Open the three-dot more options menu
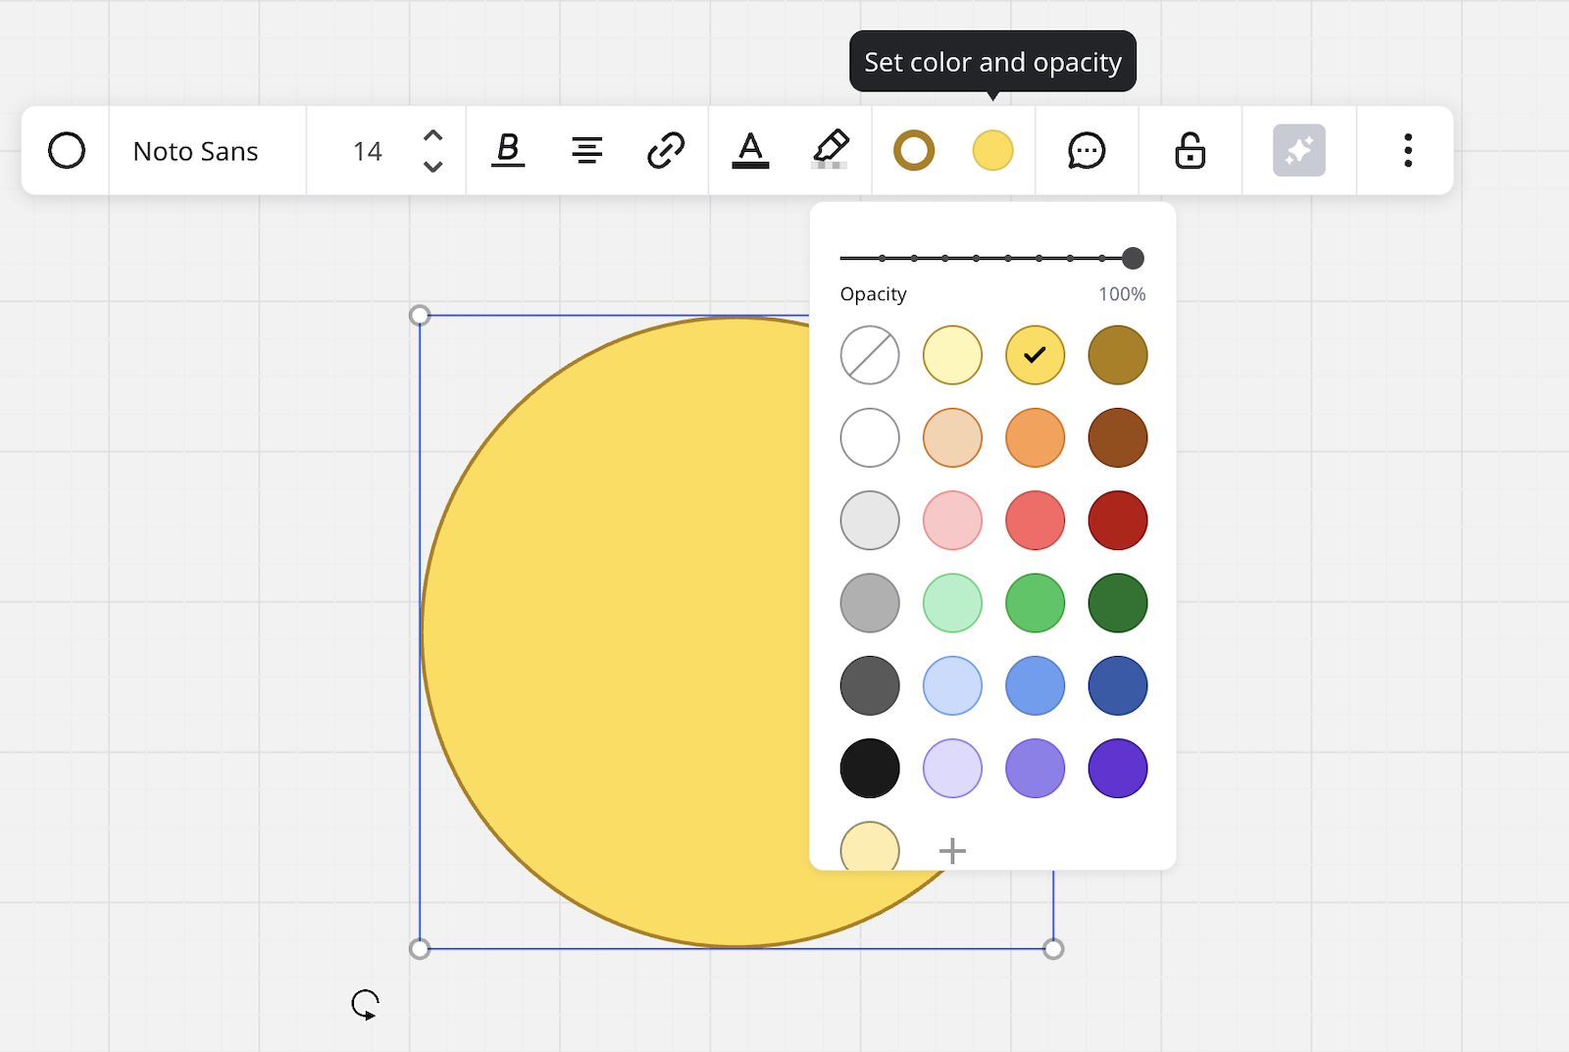The image size is (1569, 1052). (1407, 151)
